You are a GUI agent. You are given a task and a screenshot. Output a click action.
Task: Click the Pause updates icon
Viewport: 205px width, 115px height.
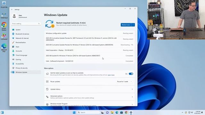(x=47, y=81)
